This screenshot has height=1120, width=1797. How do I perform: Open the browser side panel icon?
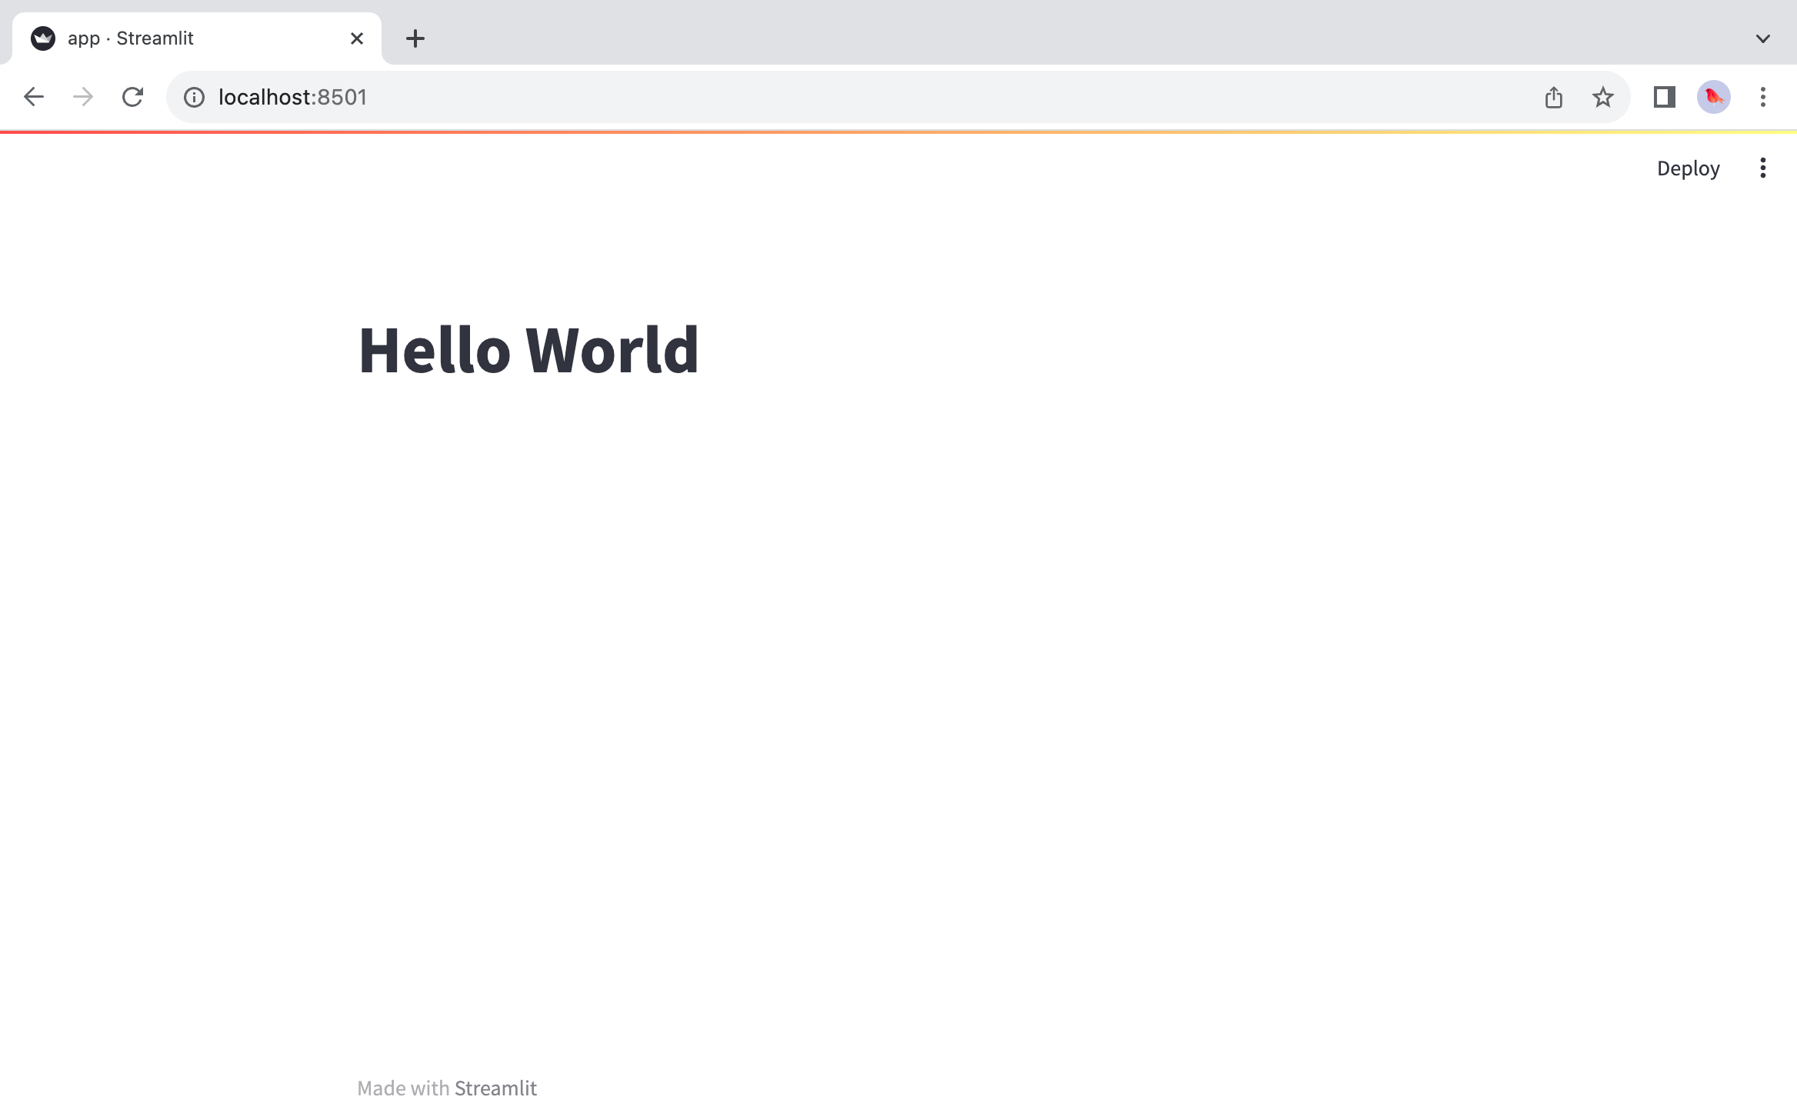coord(1664,97)
